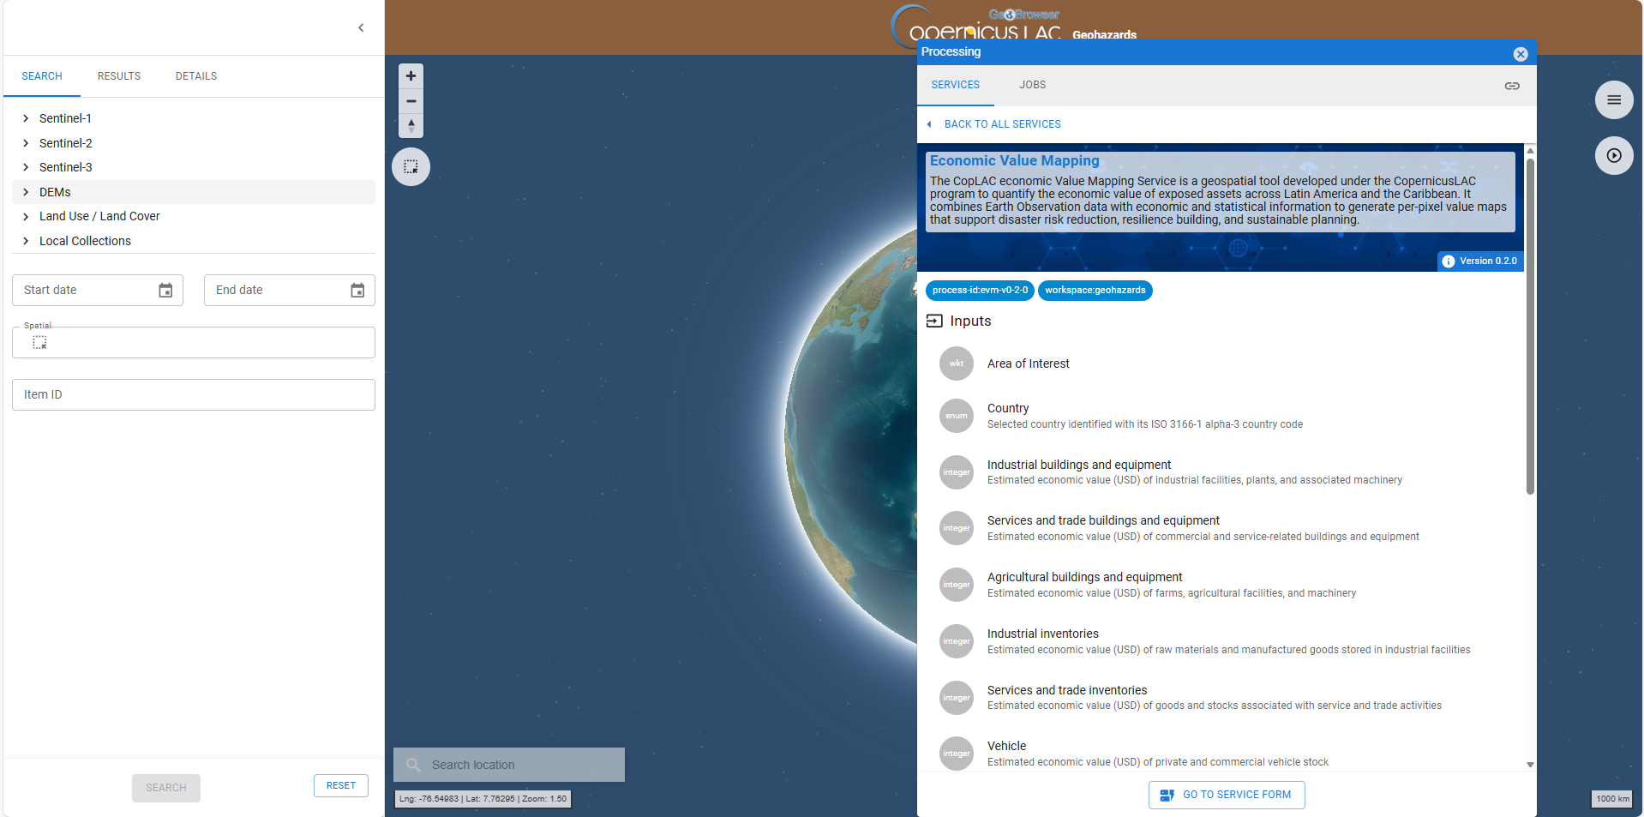Go back to all services
The height and width of the screenshot is (817, 1644).
[x=1001, y=124]
